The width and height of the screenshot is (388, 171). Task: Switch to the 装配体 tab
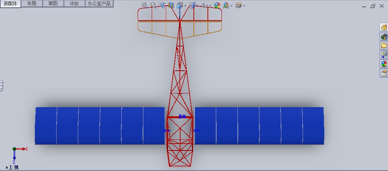(10, 4)
